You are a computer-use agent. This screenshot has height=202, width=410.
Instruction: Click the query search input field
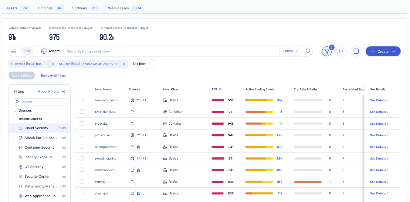click(x=170, y=51)
